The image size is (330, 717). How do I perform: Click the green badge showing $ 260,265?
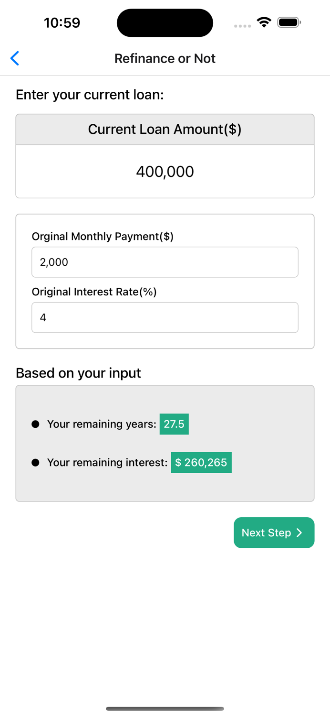pos(201,462)
